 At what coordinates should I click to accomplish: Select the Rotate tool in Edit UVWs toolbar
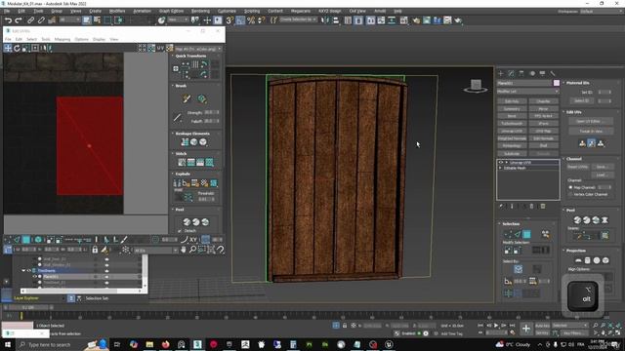coord(17,48)
